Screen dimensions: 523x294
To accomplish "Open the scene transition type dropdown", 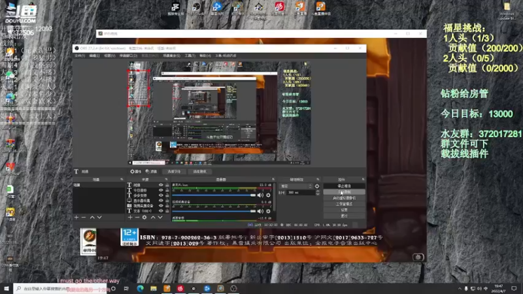I will tap(296, 186).
